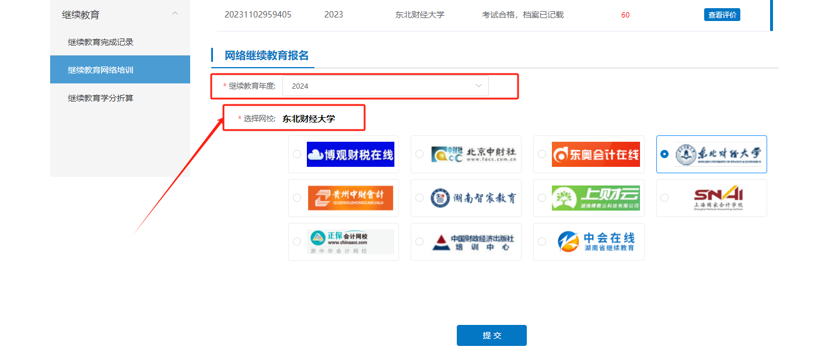The width and height of the screenshot is (815, 357).
Task: Click the 湖南智宸教育 logo
Action: (x=473, y=198)
